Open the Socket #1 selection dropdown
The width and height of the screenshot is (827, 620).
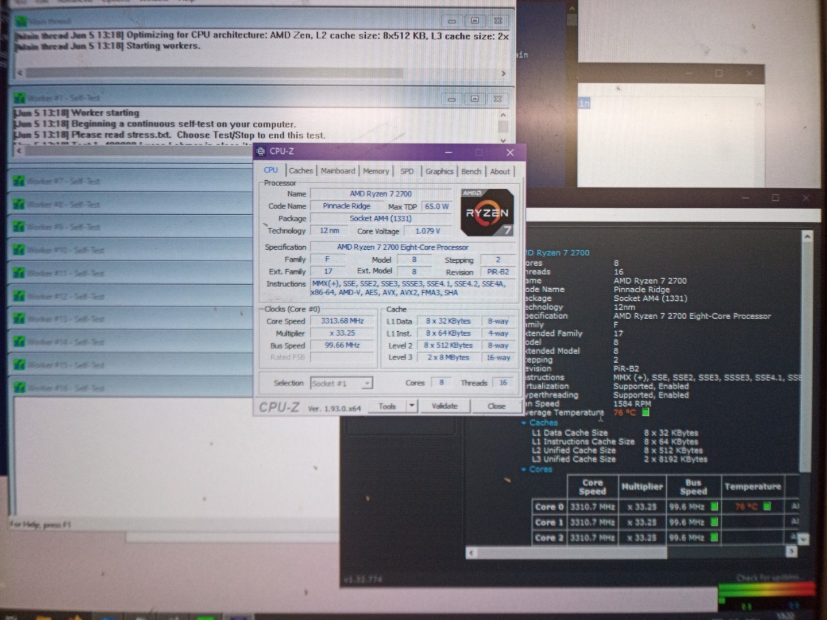click(x=342, y=383)
